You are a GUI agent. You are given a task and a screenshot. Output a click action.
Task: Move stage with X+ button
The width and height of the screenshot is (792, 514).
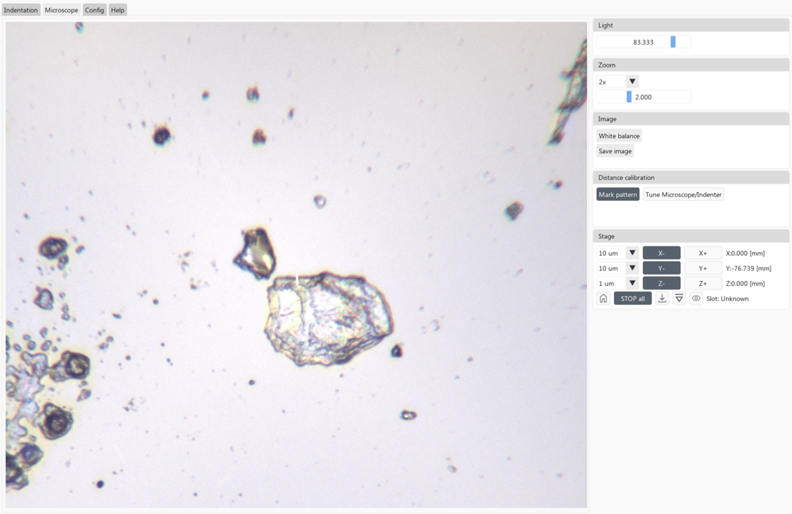(x=703, y=253)
